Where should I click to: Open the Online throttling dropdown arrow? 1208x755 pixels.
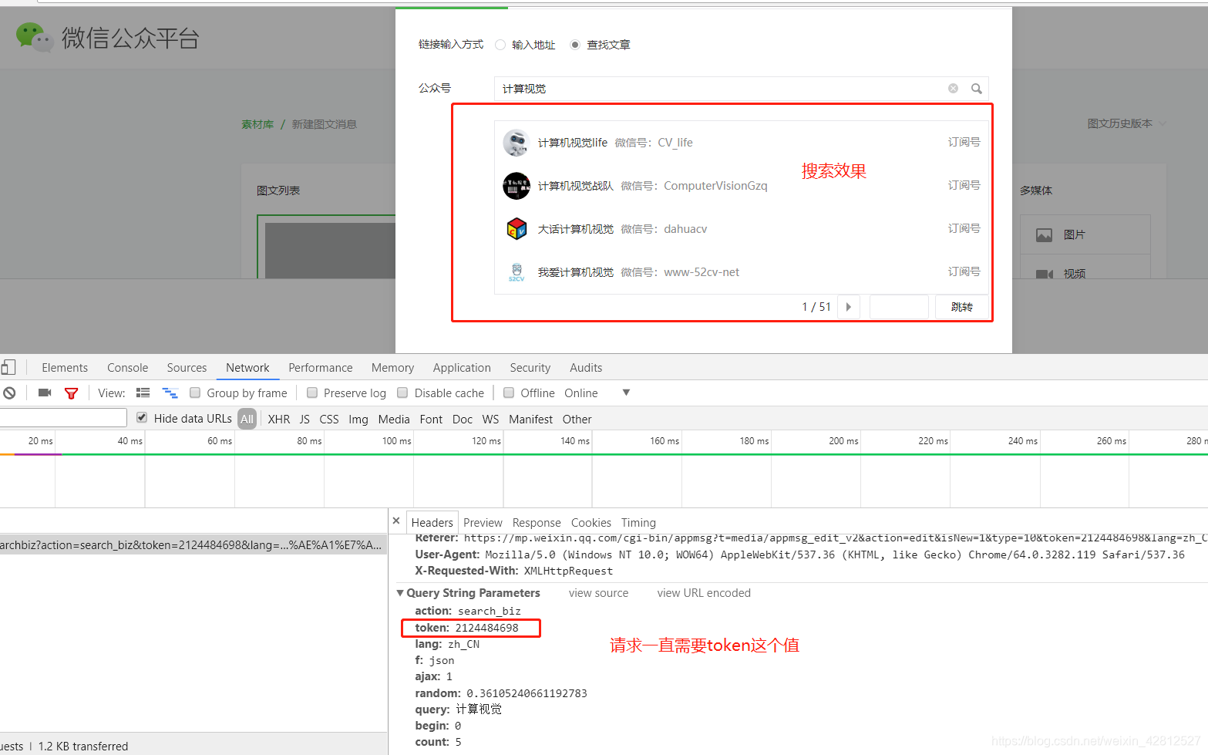click(x=626, y=393)
